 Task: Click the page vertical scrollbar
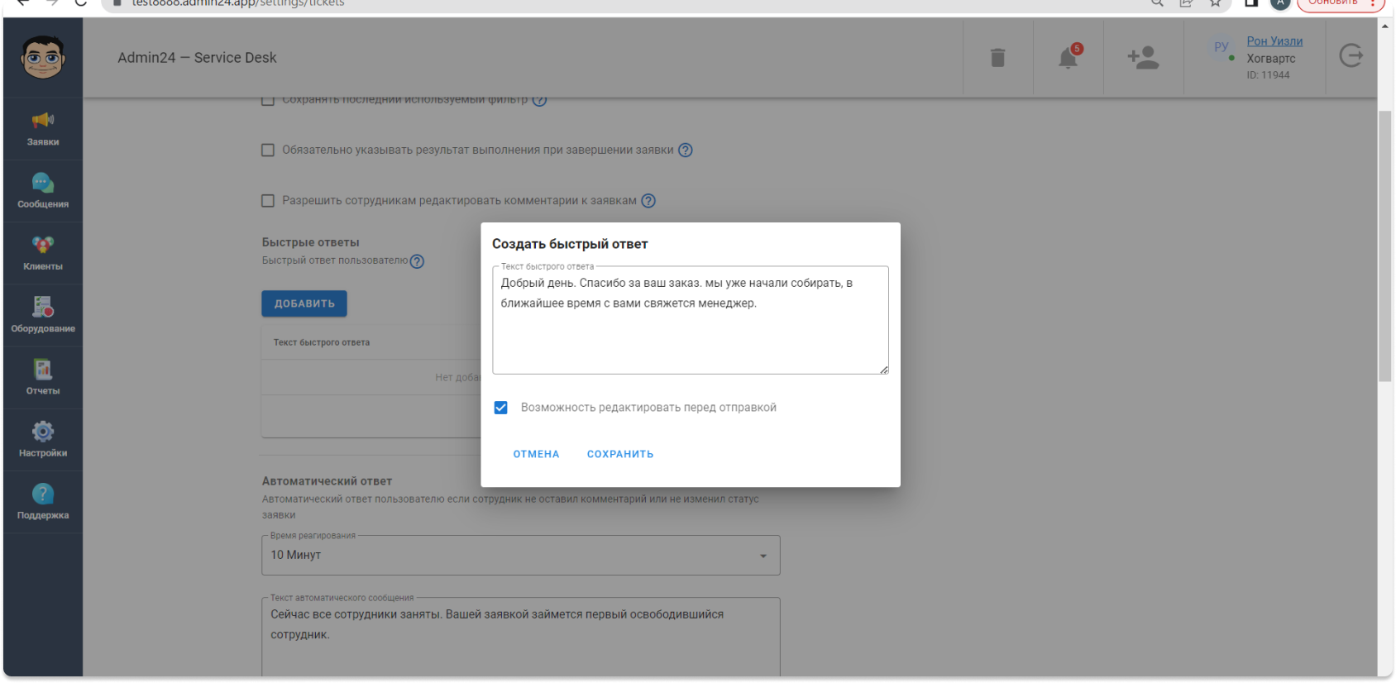pos(1385,246)
